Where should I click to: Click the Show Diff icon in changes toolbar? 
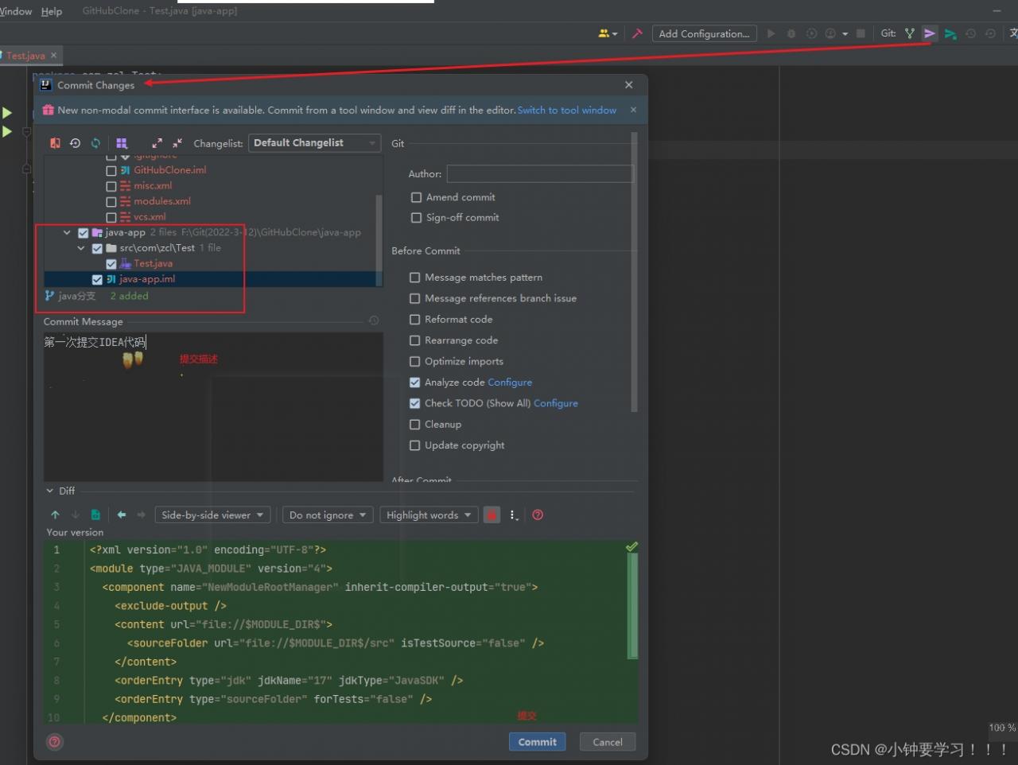55,143
